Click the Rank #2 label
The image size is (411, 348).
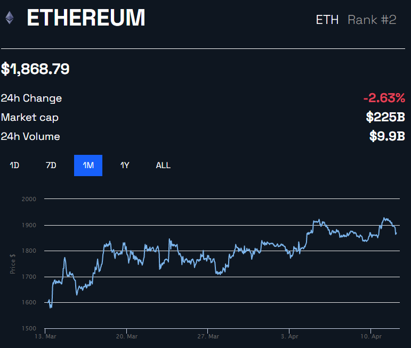point(372,20)
